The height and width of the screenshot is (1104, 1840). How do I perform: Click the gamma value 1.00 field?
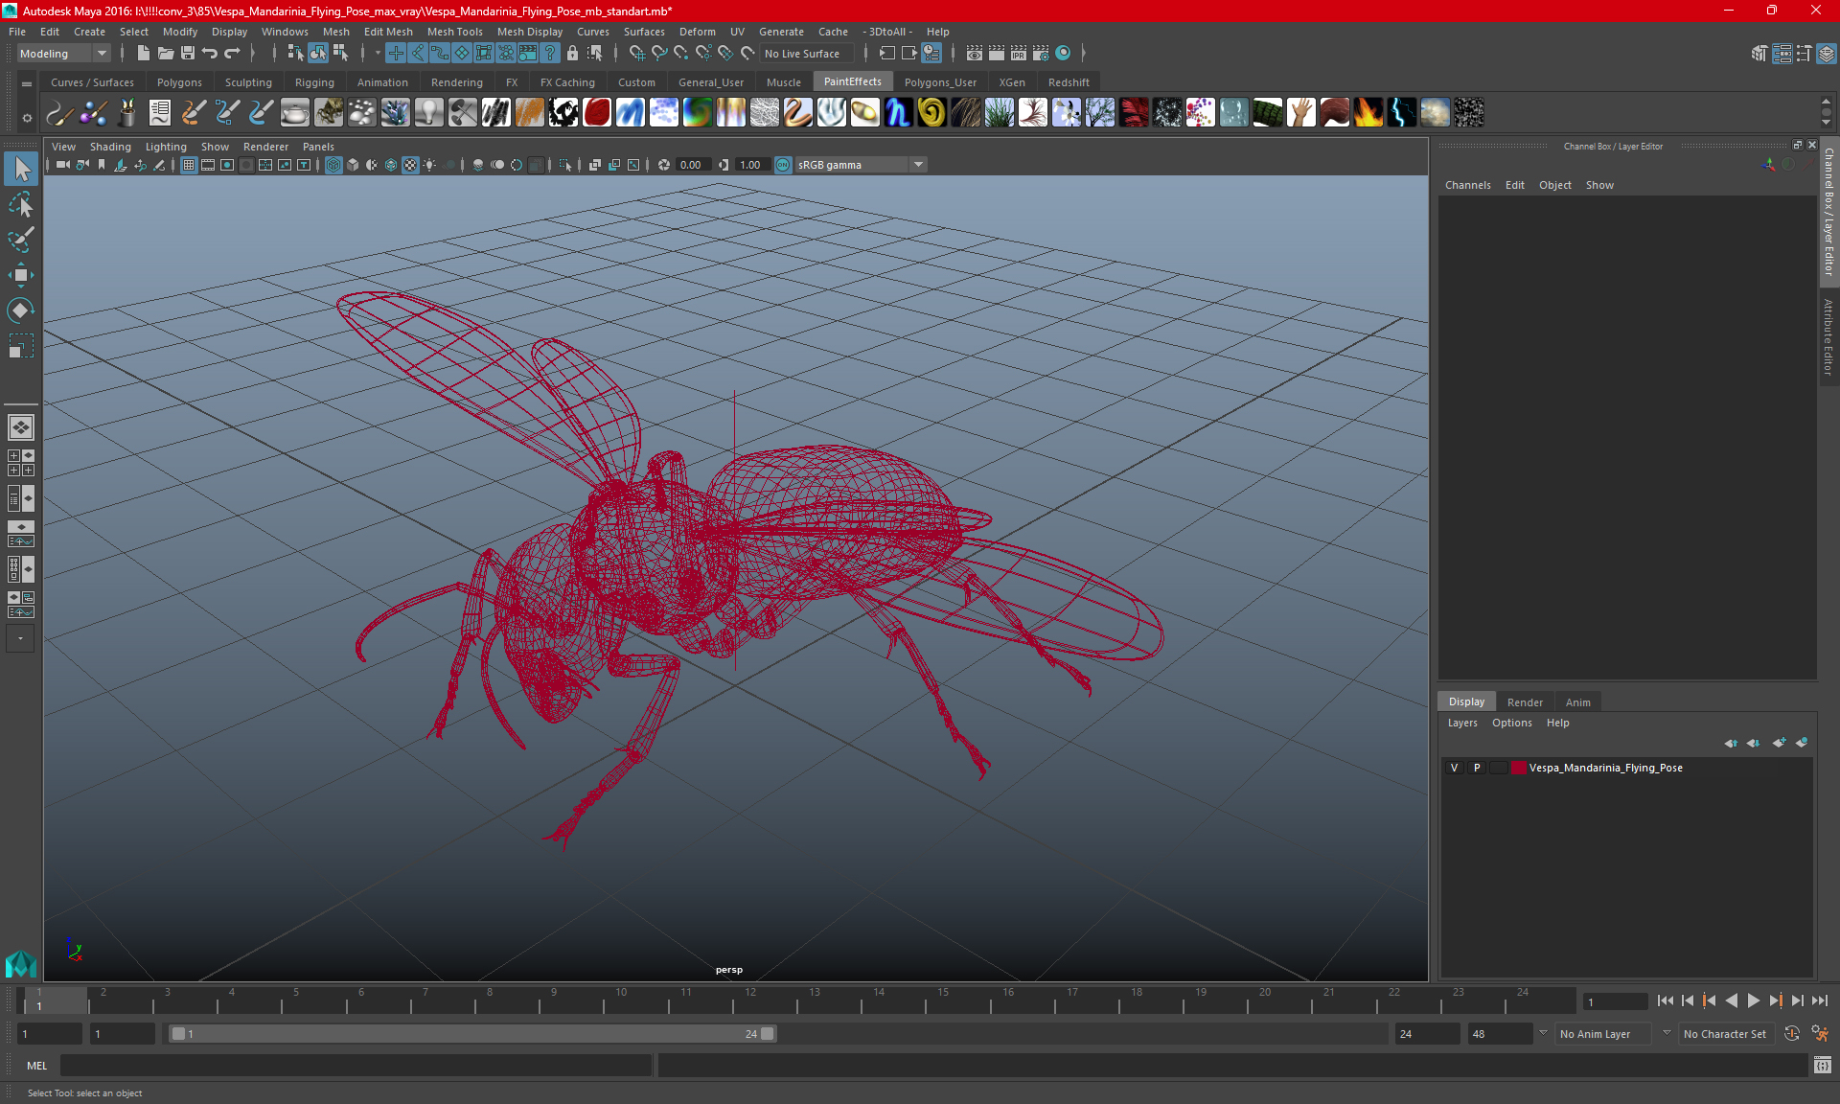tap(750, 165)
